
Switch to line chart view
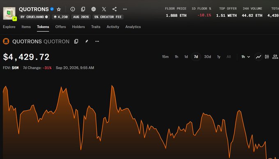258,57
